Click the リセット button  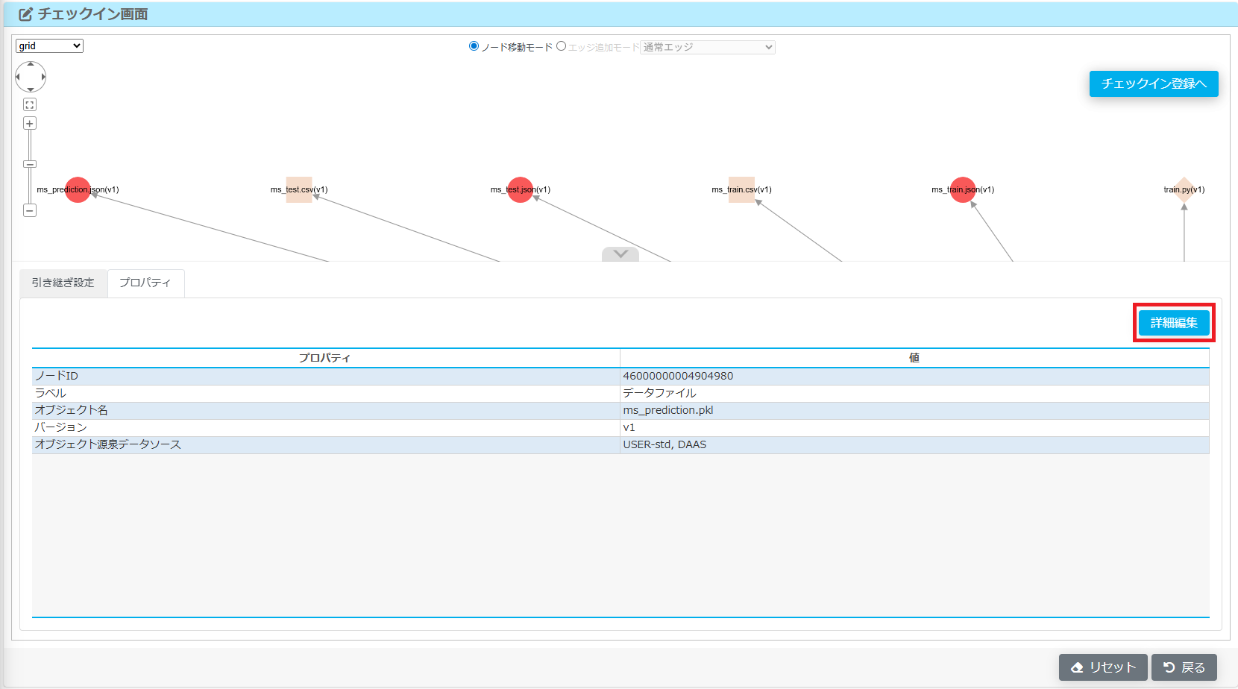1103,667
